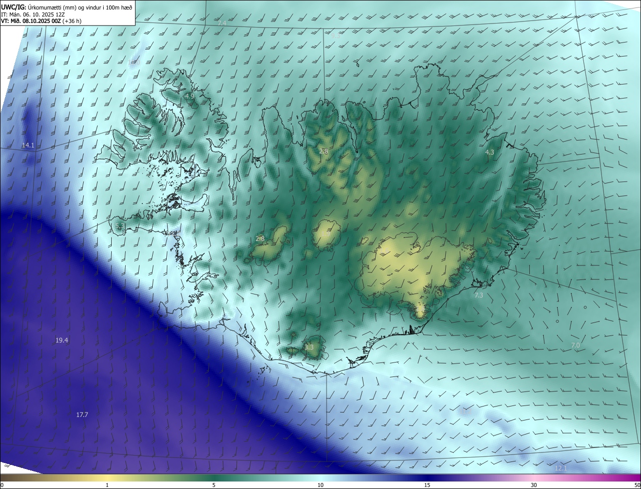Click the 3.3 value on the southern glacier
Image resolution: width=641 pixels, height=489 pixels.
click(x=309, y=347)
